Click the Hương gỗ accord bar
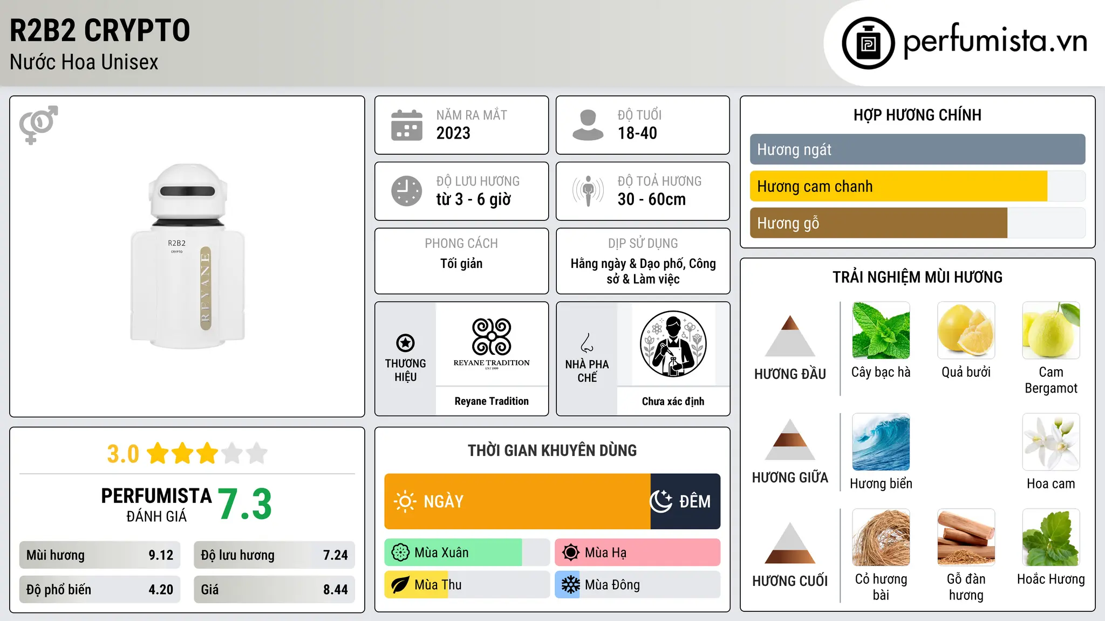The width and height of the screenshot is (1105, 621). point(917,223)
